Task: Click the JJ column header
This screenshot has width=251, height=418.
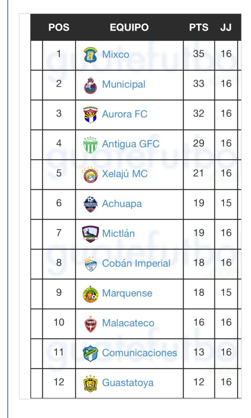Action: click(x=226, y=28)
